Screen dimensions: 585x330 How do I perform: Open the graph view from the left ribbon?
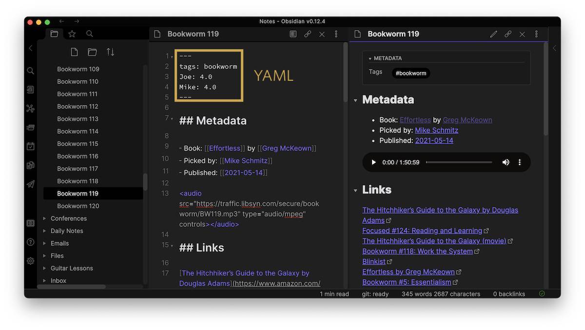pos(30,108)
